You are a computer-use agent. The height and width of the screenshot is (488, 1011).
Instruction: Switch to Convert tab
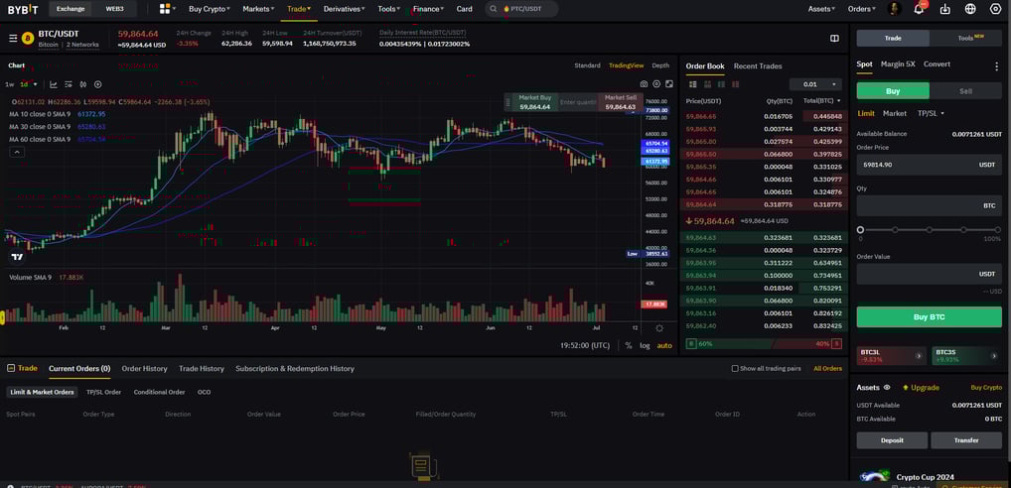937,64
